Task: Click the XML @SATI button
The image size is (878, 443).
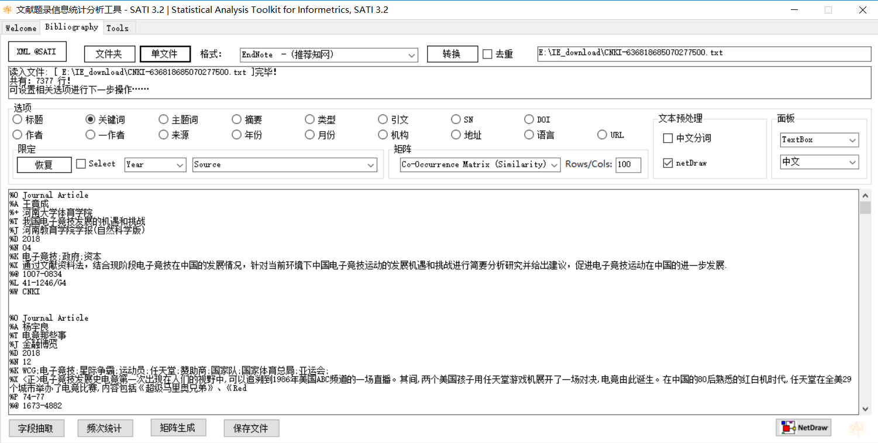Action: coord(37,51)
